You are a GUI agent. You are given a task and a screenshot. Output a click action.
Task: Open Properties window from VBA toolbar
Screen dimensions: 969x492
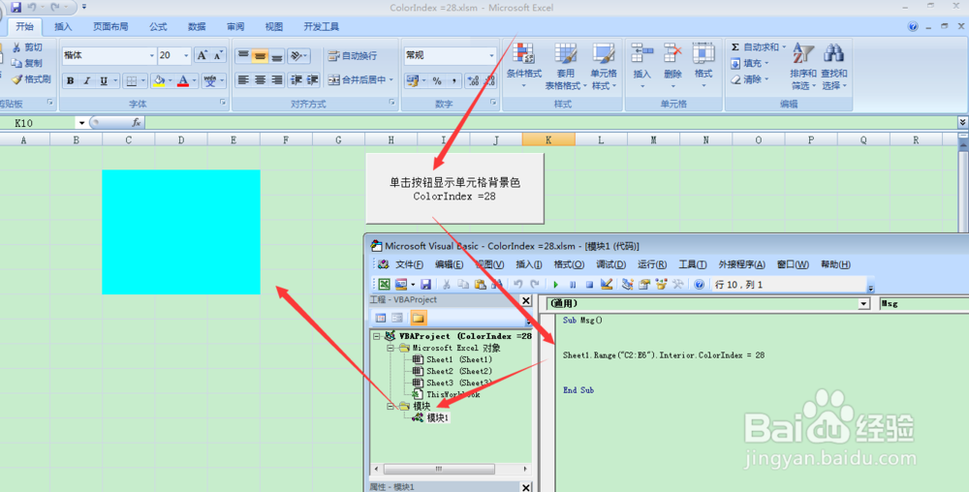644,285
